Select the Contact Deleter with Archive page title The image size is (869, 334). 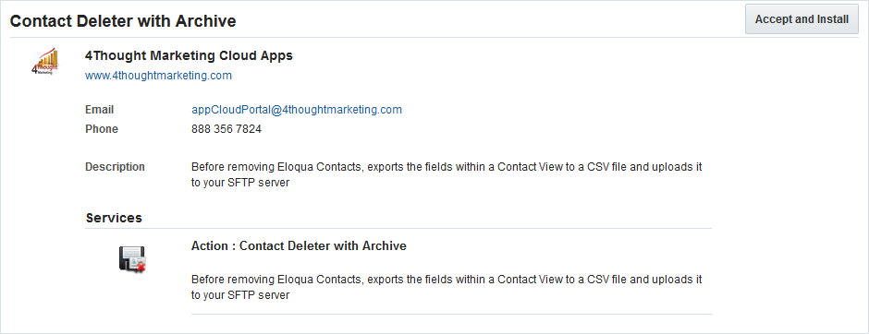coord(123,21)
